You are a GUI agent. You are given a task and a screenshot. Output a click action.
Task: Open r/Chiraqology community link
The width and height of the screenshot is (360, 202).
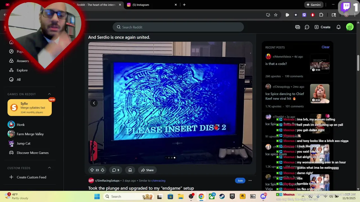click(281, 87)
